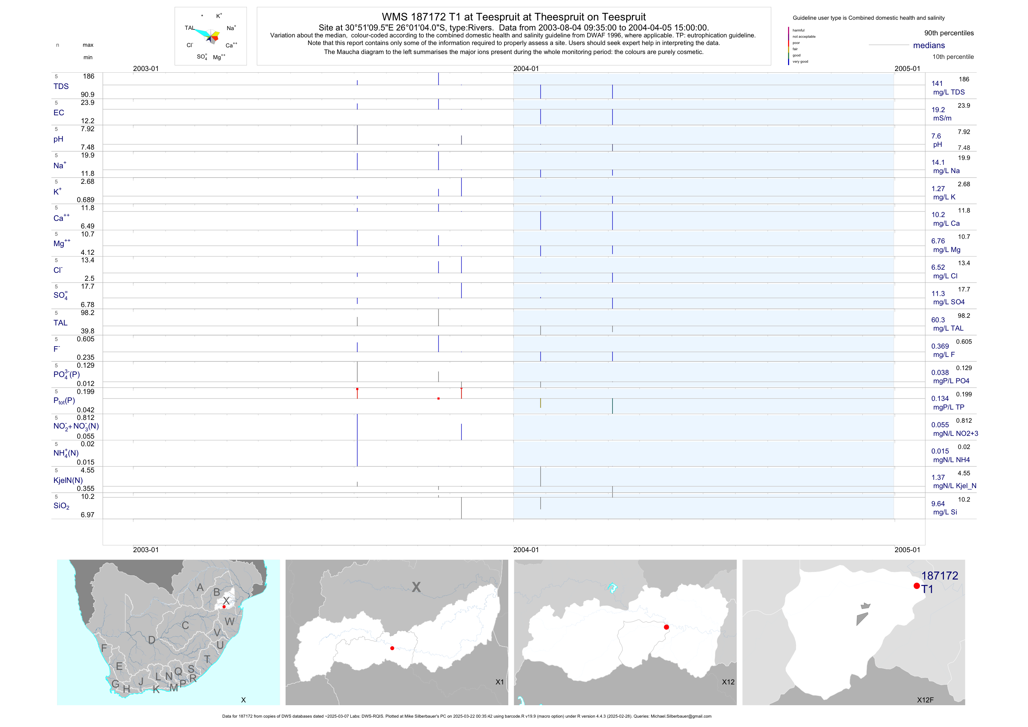Click red square marker in Ptot(P) row
Viewport: 1028px width, 727px height.
438,398
